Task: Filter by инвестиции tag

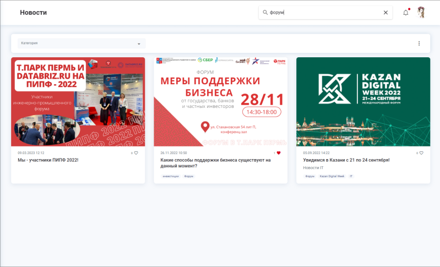Action: [170, 176]
